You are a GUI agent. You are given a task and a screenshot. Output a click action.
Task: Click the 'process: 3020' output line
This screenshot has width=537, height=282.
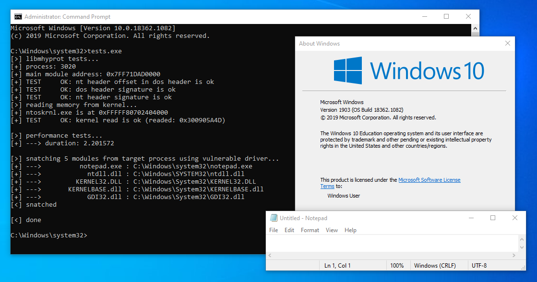[43, 66]
